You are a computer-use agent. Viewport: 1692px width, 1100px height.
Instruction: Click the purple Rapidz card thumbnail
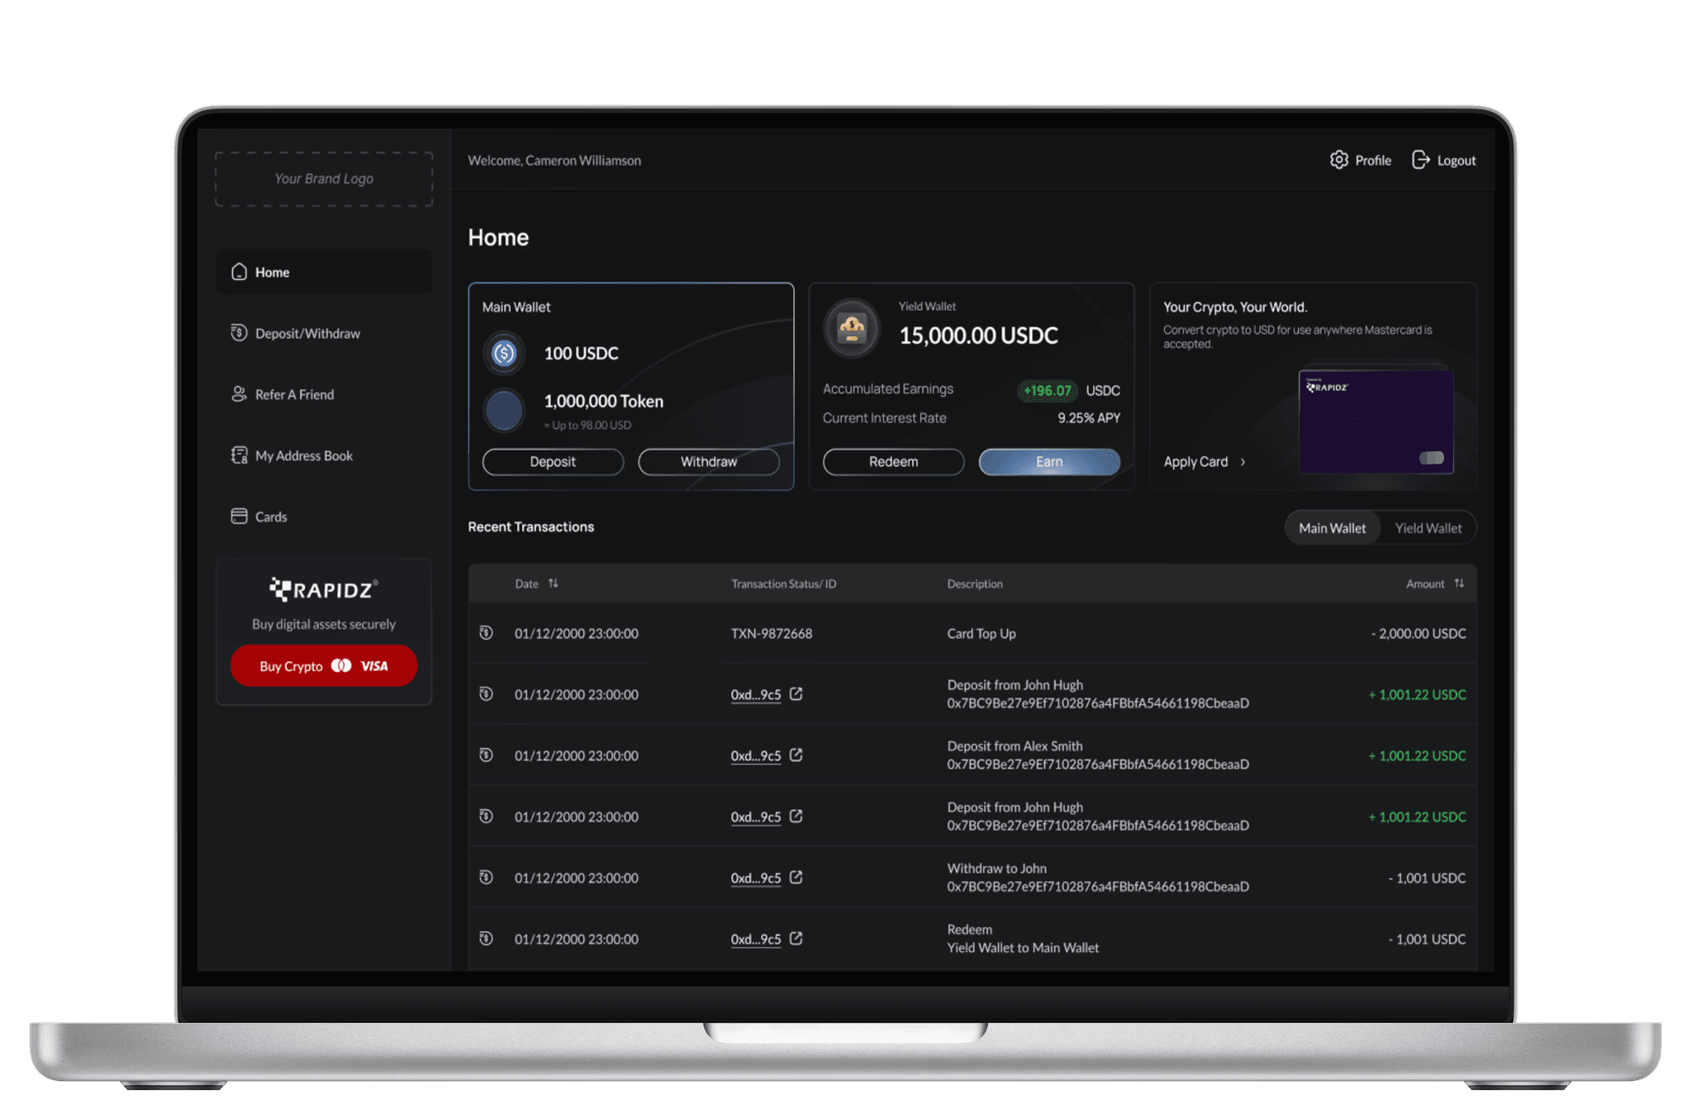pos(1376,421)
